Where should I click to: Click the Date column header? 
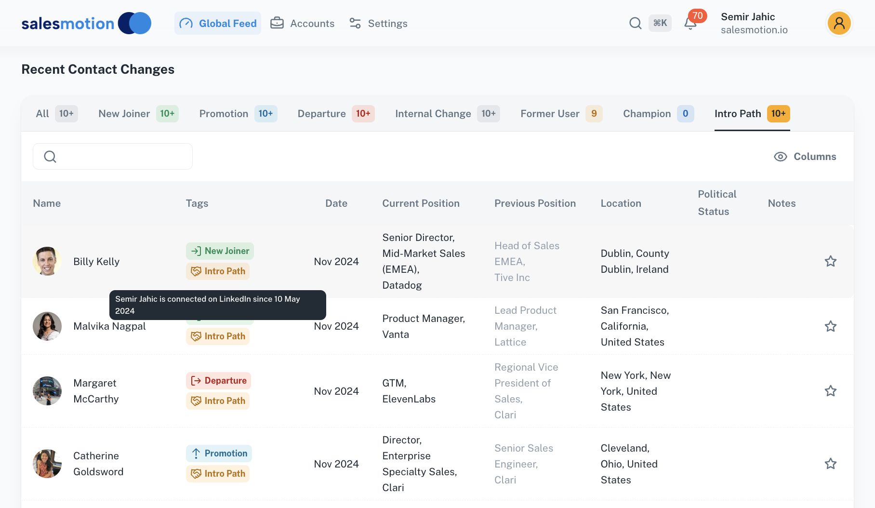click(336, 203)
